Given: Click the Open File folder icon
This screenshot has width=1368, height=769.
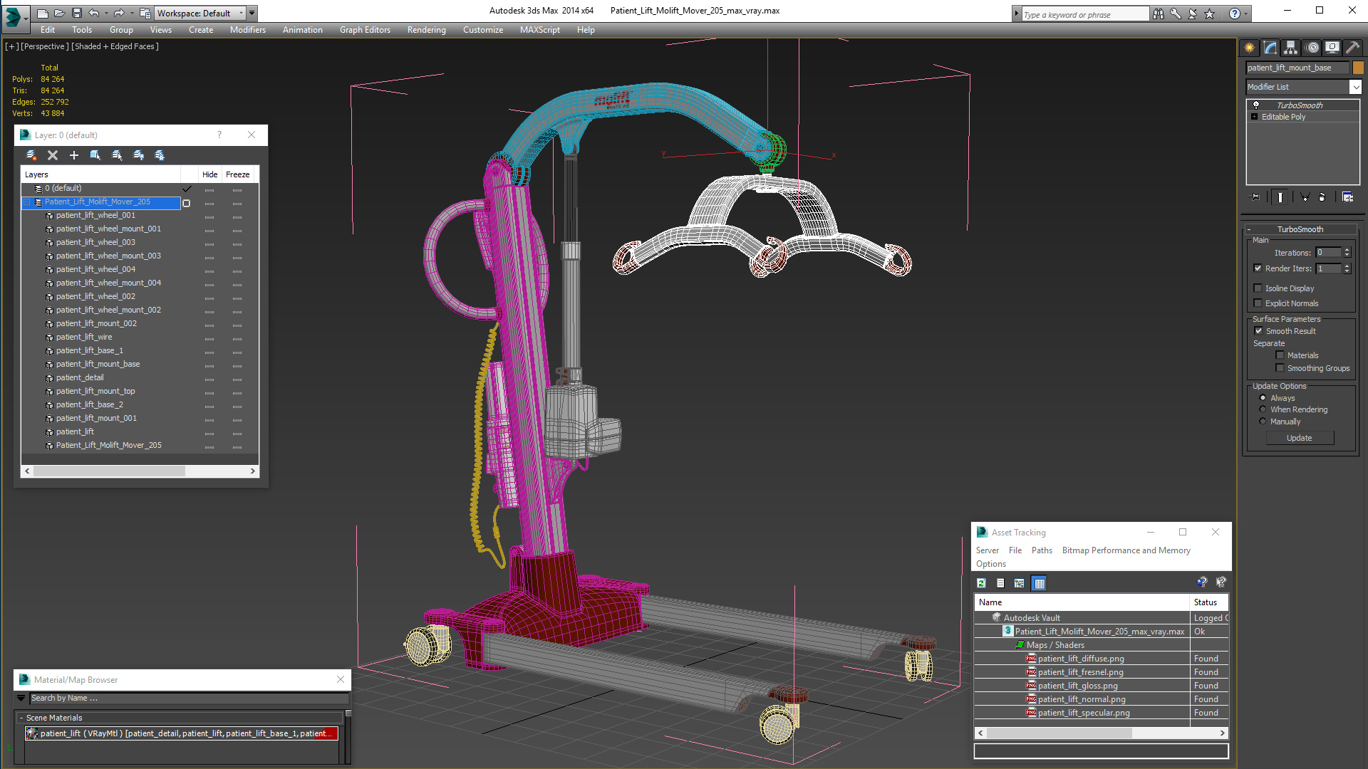Looking at the screenshot, I should 60,13.
